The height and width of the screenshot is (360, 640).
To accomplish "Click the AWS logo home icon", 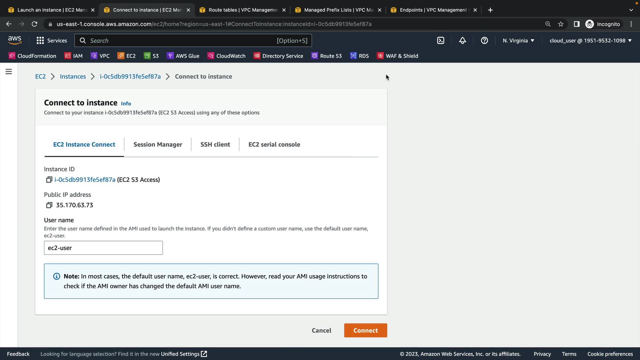I will [15, 40].
